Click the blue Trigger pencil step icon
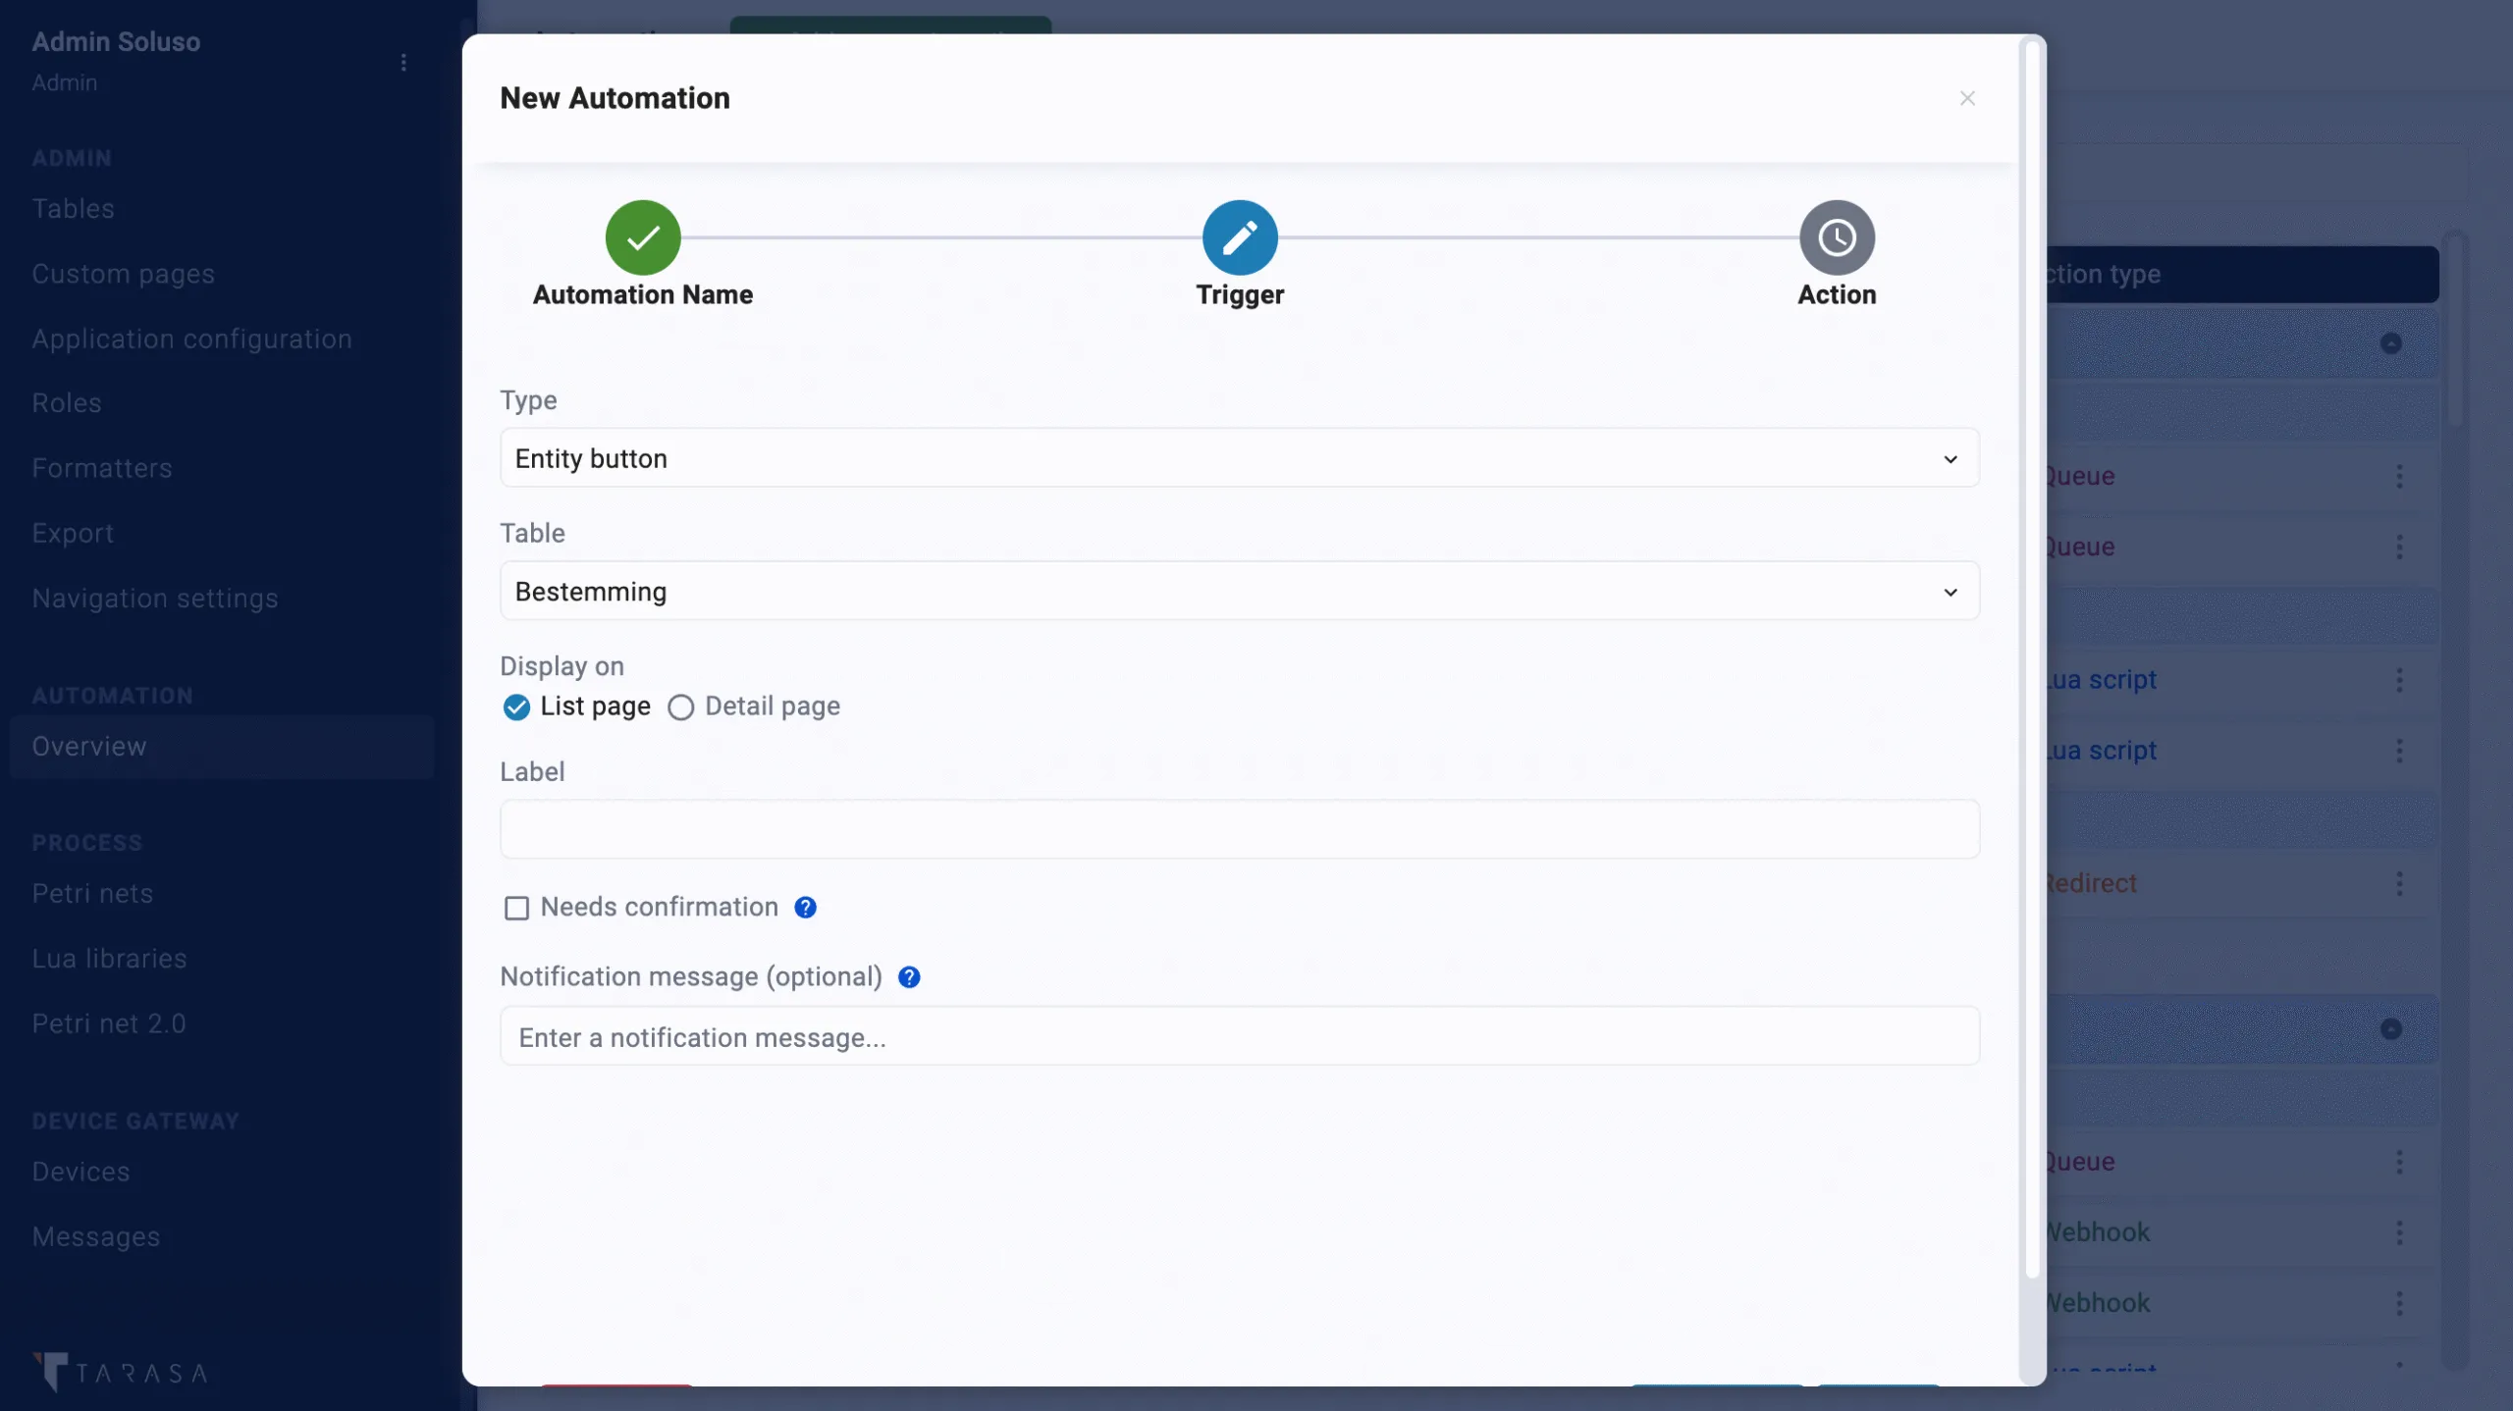Image resolution: width=2513 pixels, height=1411 pixels. click(x=1240, y=237)
